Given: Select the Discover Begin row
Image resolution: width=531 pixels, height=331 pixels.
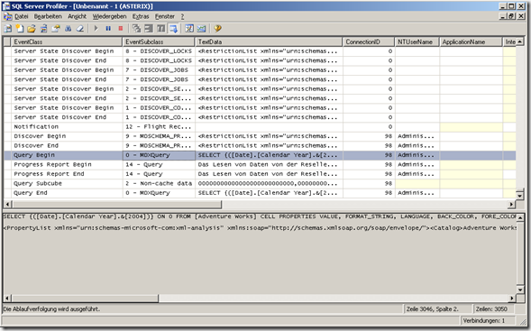Looking at the screenshot, I should click(260, 136).
